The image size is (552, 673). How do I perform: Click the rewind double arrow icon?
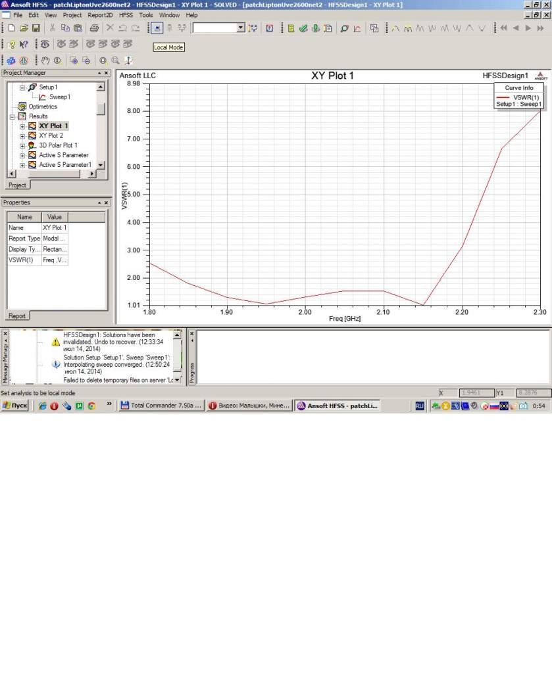tap(503, 28)
